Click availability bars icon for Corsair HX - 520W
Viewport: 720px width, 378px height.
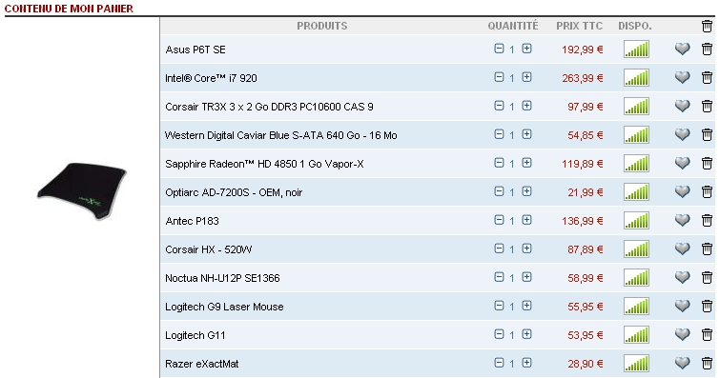pyautogui.click(x=636, y=249)
